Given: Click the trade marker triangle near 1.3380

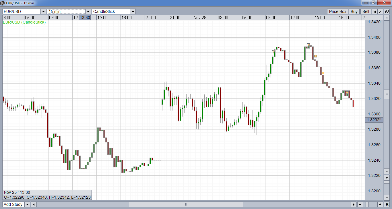Looking at the screenshot, I should (x=274, y=52).
